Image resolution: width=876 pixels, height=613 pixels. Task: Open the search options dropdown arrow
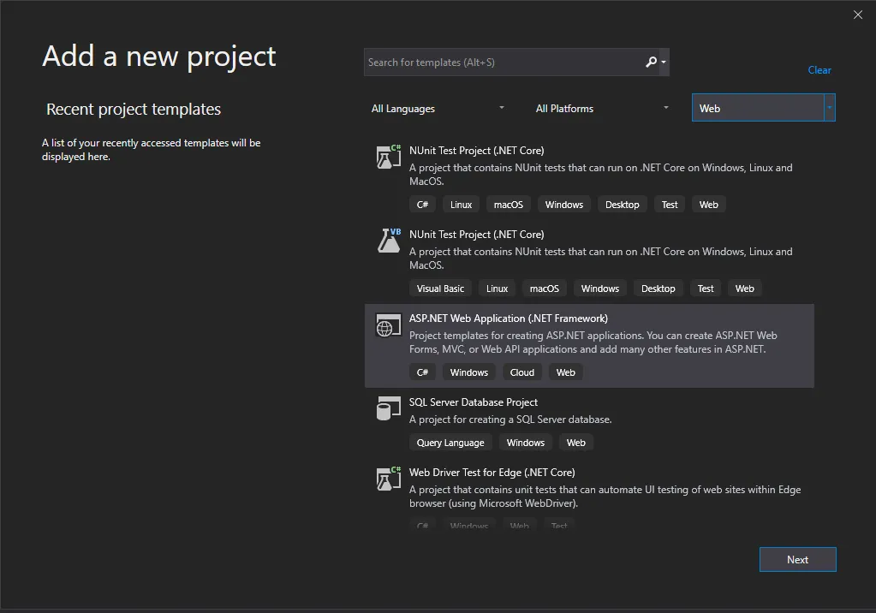pos(664,62)
